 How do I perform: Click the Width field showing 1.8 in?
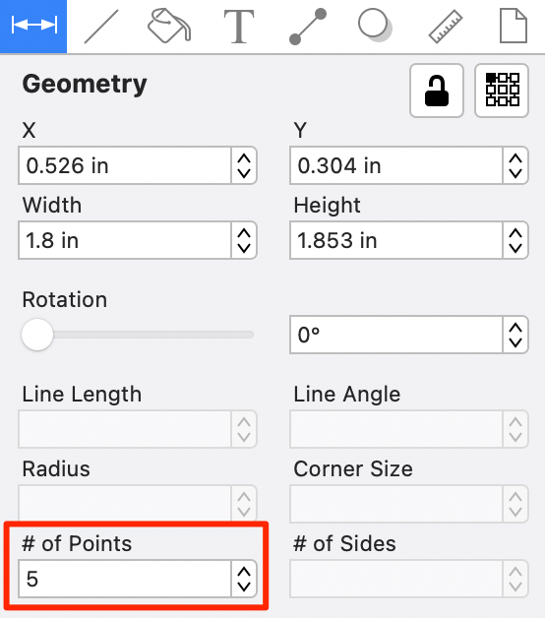coord(125,240)
